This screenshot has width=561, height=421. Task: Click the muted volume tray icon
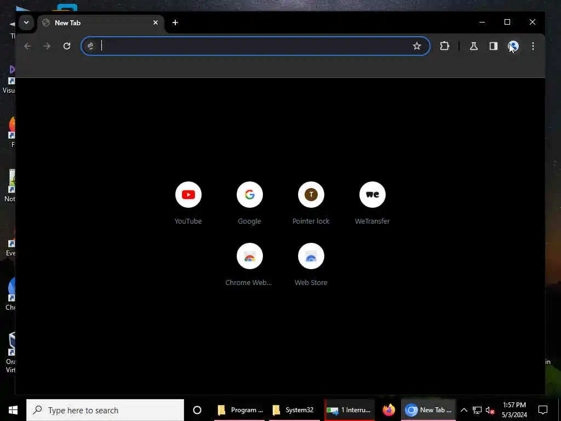pos(490,410)
